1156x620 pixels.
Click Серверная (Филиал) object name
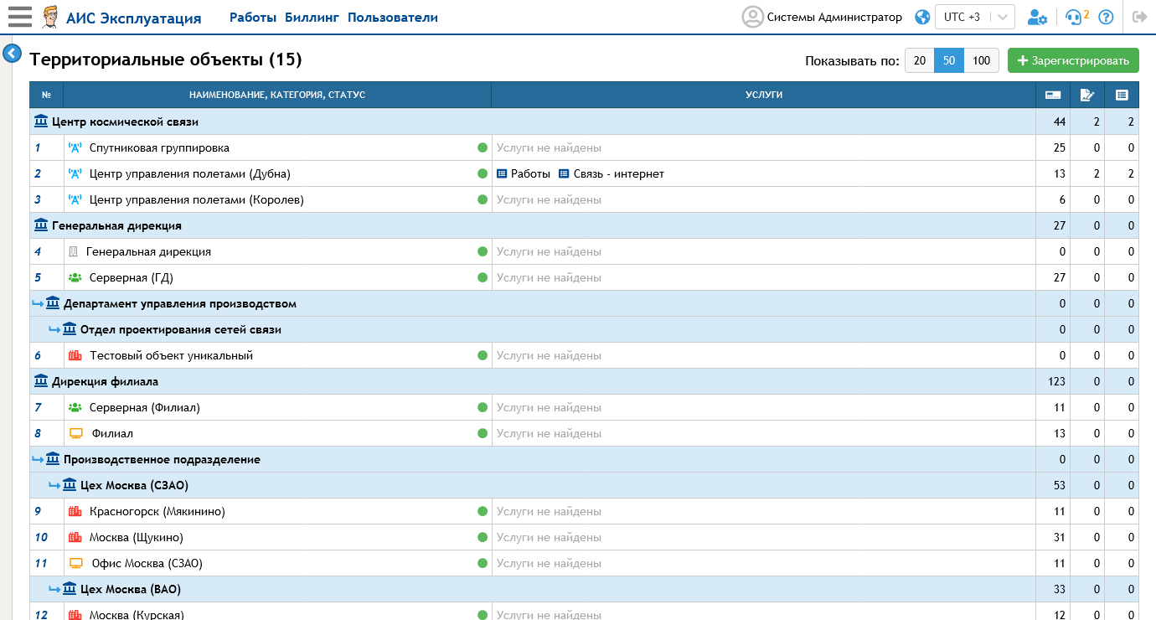tap(145, 407)
